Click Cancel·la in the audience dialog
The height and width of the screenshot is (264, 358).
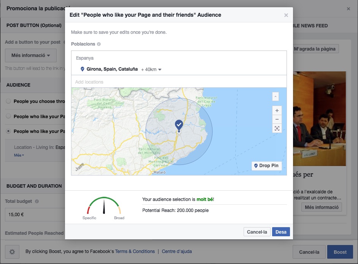[257, 232]
